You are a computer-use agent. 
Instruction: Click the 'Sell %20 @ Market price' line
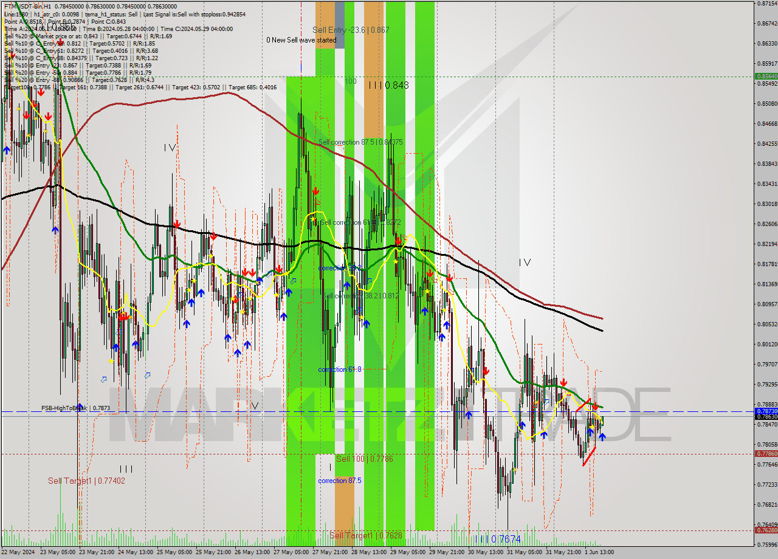click(x=88, y=36)
